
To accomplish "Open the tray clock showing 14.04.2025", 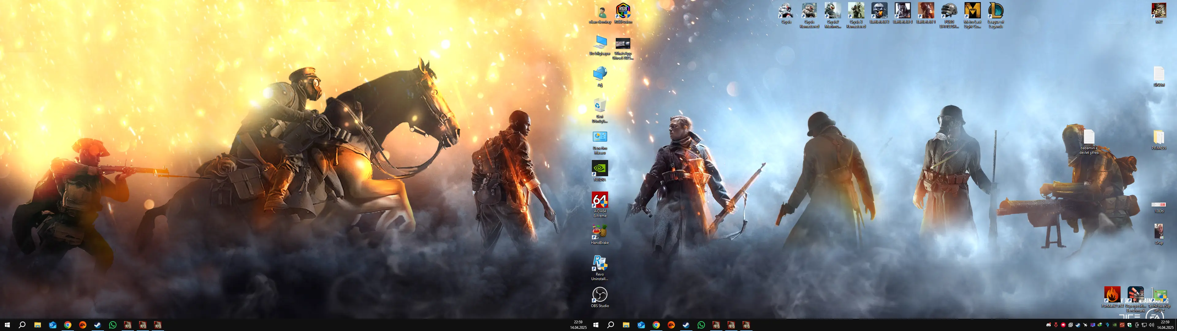I will tap(1165, 325).
